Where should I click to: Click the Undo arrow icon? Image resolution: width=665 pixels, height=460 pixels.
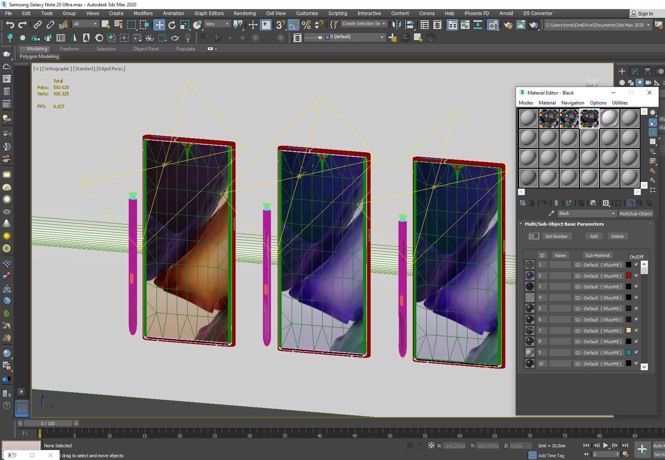(x=10, y=25)
